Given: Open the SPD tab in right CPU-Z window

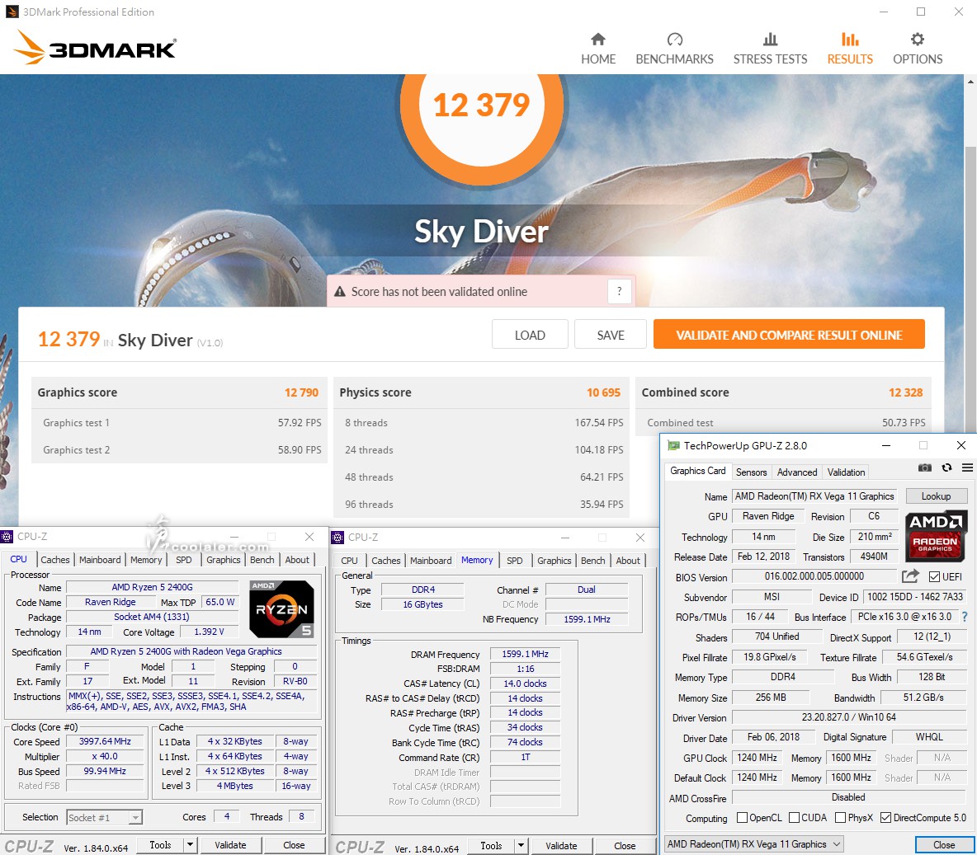Looking at the screenshot, I should [x=515, y=561].
